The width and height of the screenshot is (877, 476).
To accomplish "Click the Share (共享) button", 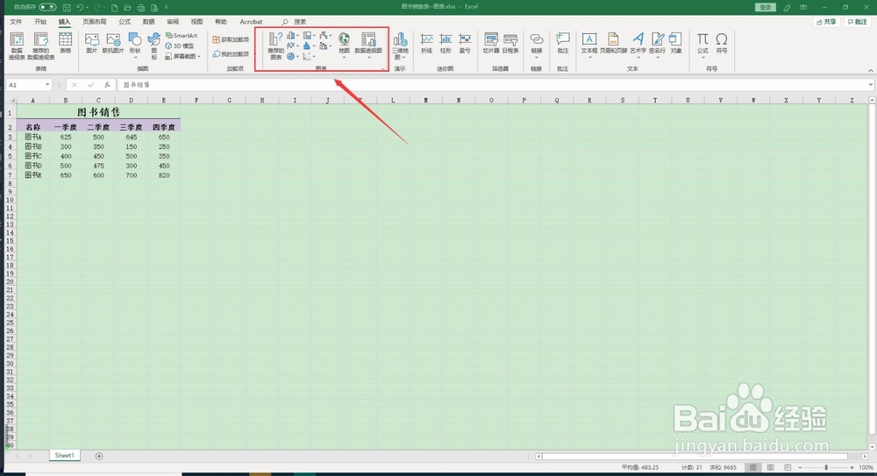I will click(827, 22).
